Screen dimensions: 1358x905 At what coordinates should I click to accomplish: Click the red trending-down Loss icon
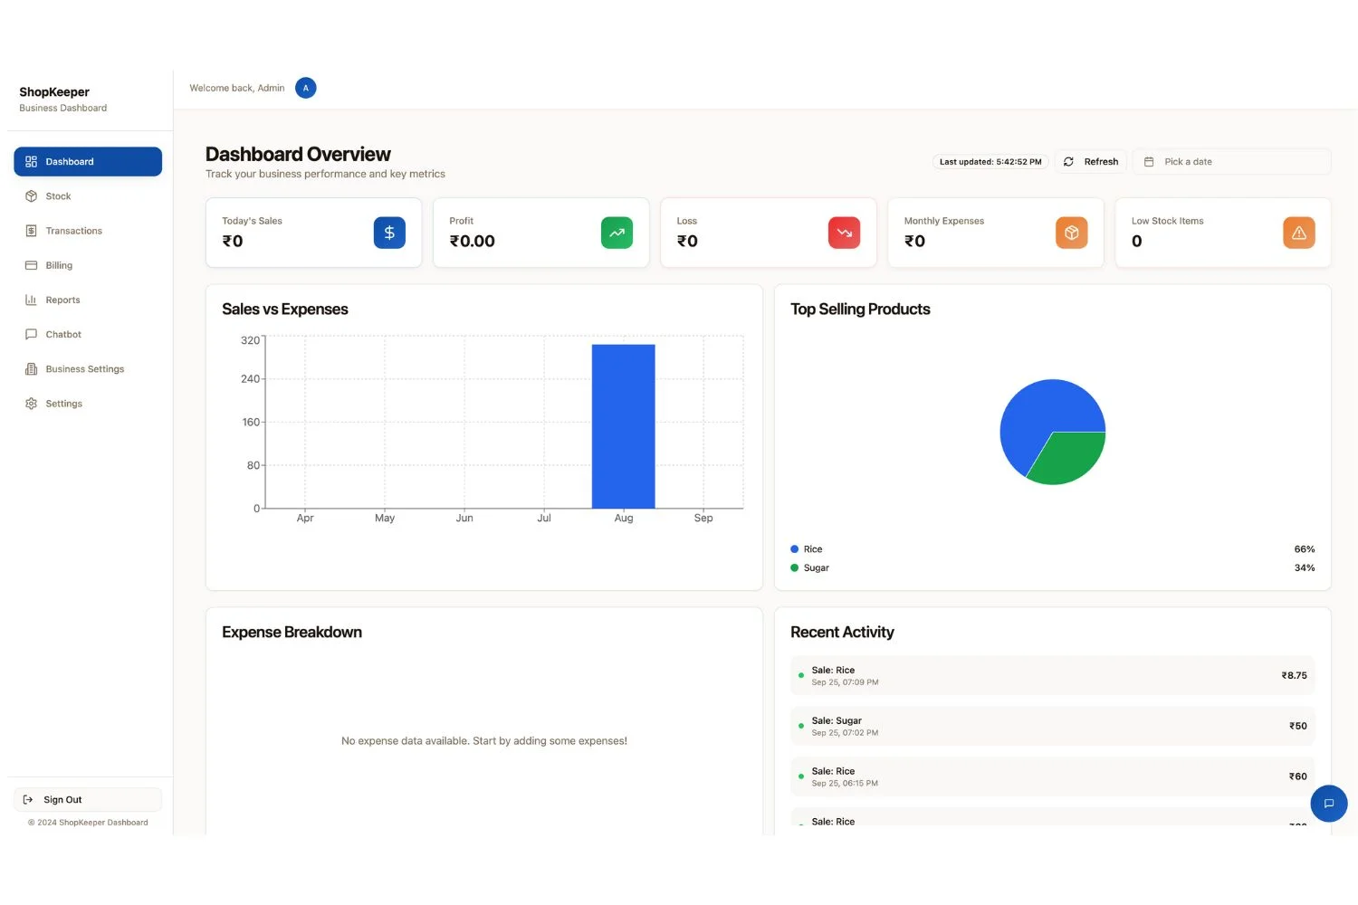pyautogui.click(x=844, y=233)
